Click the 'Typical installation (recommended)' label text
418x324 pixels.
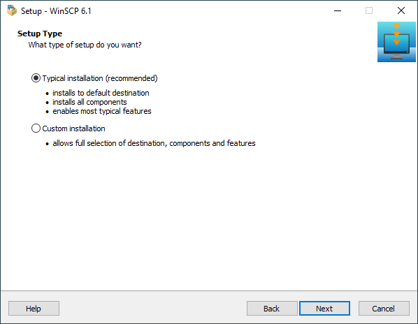[x=100, y=78]
